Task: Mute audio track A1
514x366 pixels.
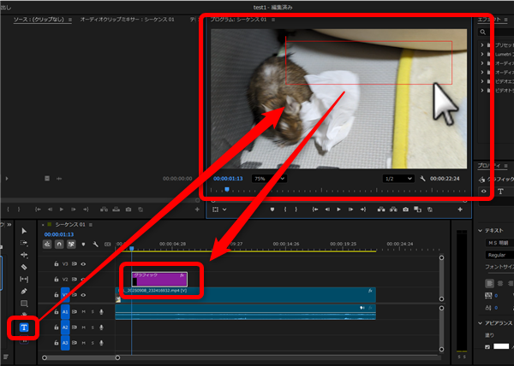Action: coord(83,312)
